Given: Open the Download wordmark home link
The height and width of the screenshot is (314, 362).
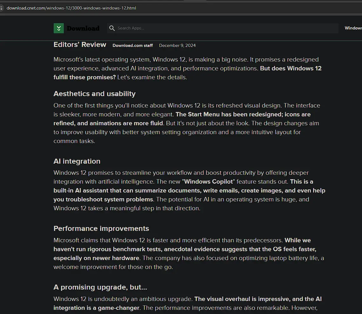Looking at the screenshot, I should click(83, 28).
